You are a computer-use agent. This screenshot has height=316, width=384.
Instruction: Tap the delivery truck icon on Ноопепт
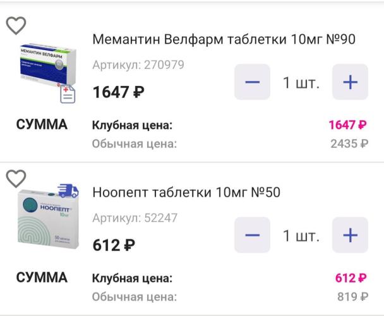click(x=68, y=190)
